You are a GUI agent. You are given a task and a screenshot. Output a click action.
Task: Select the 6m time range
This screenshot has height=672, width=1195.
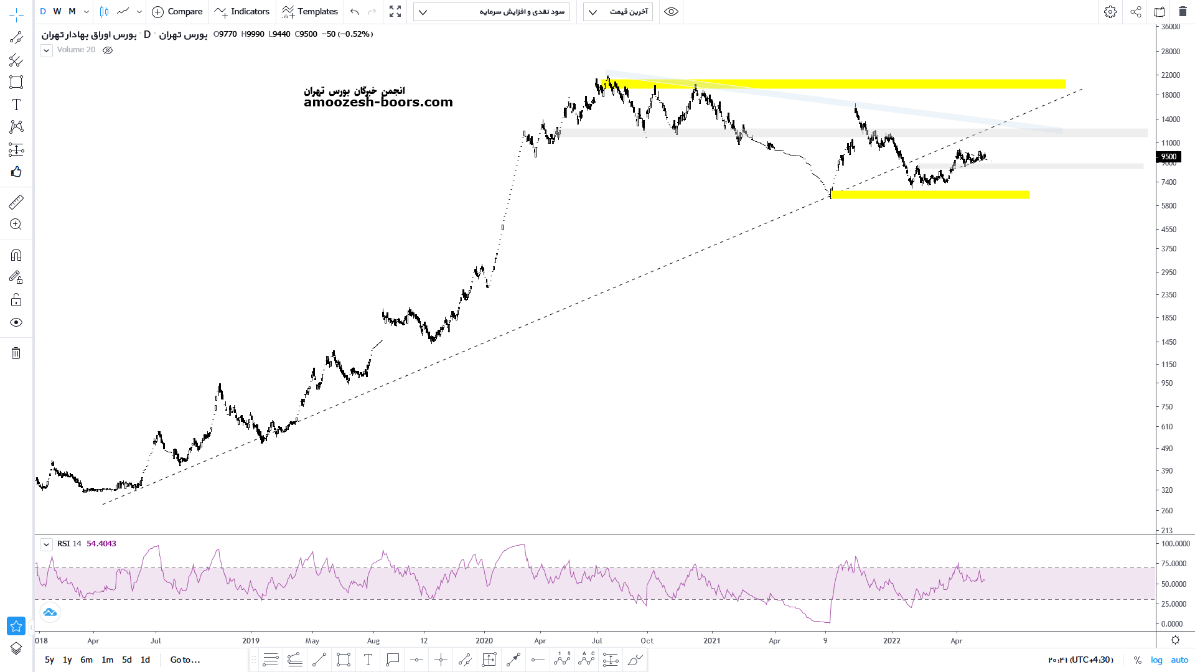[x=87, y=660]
